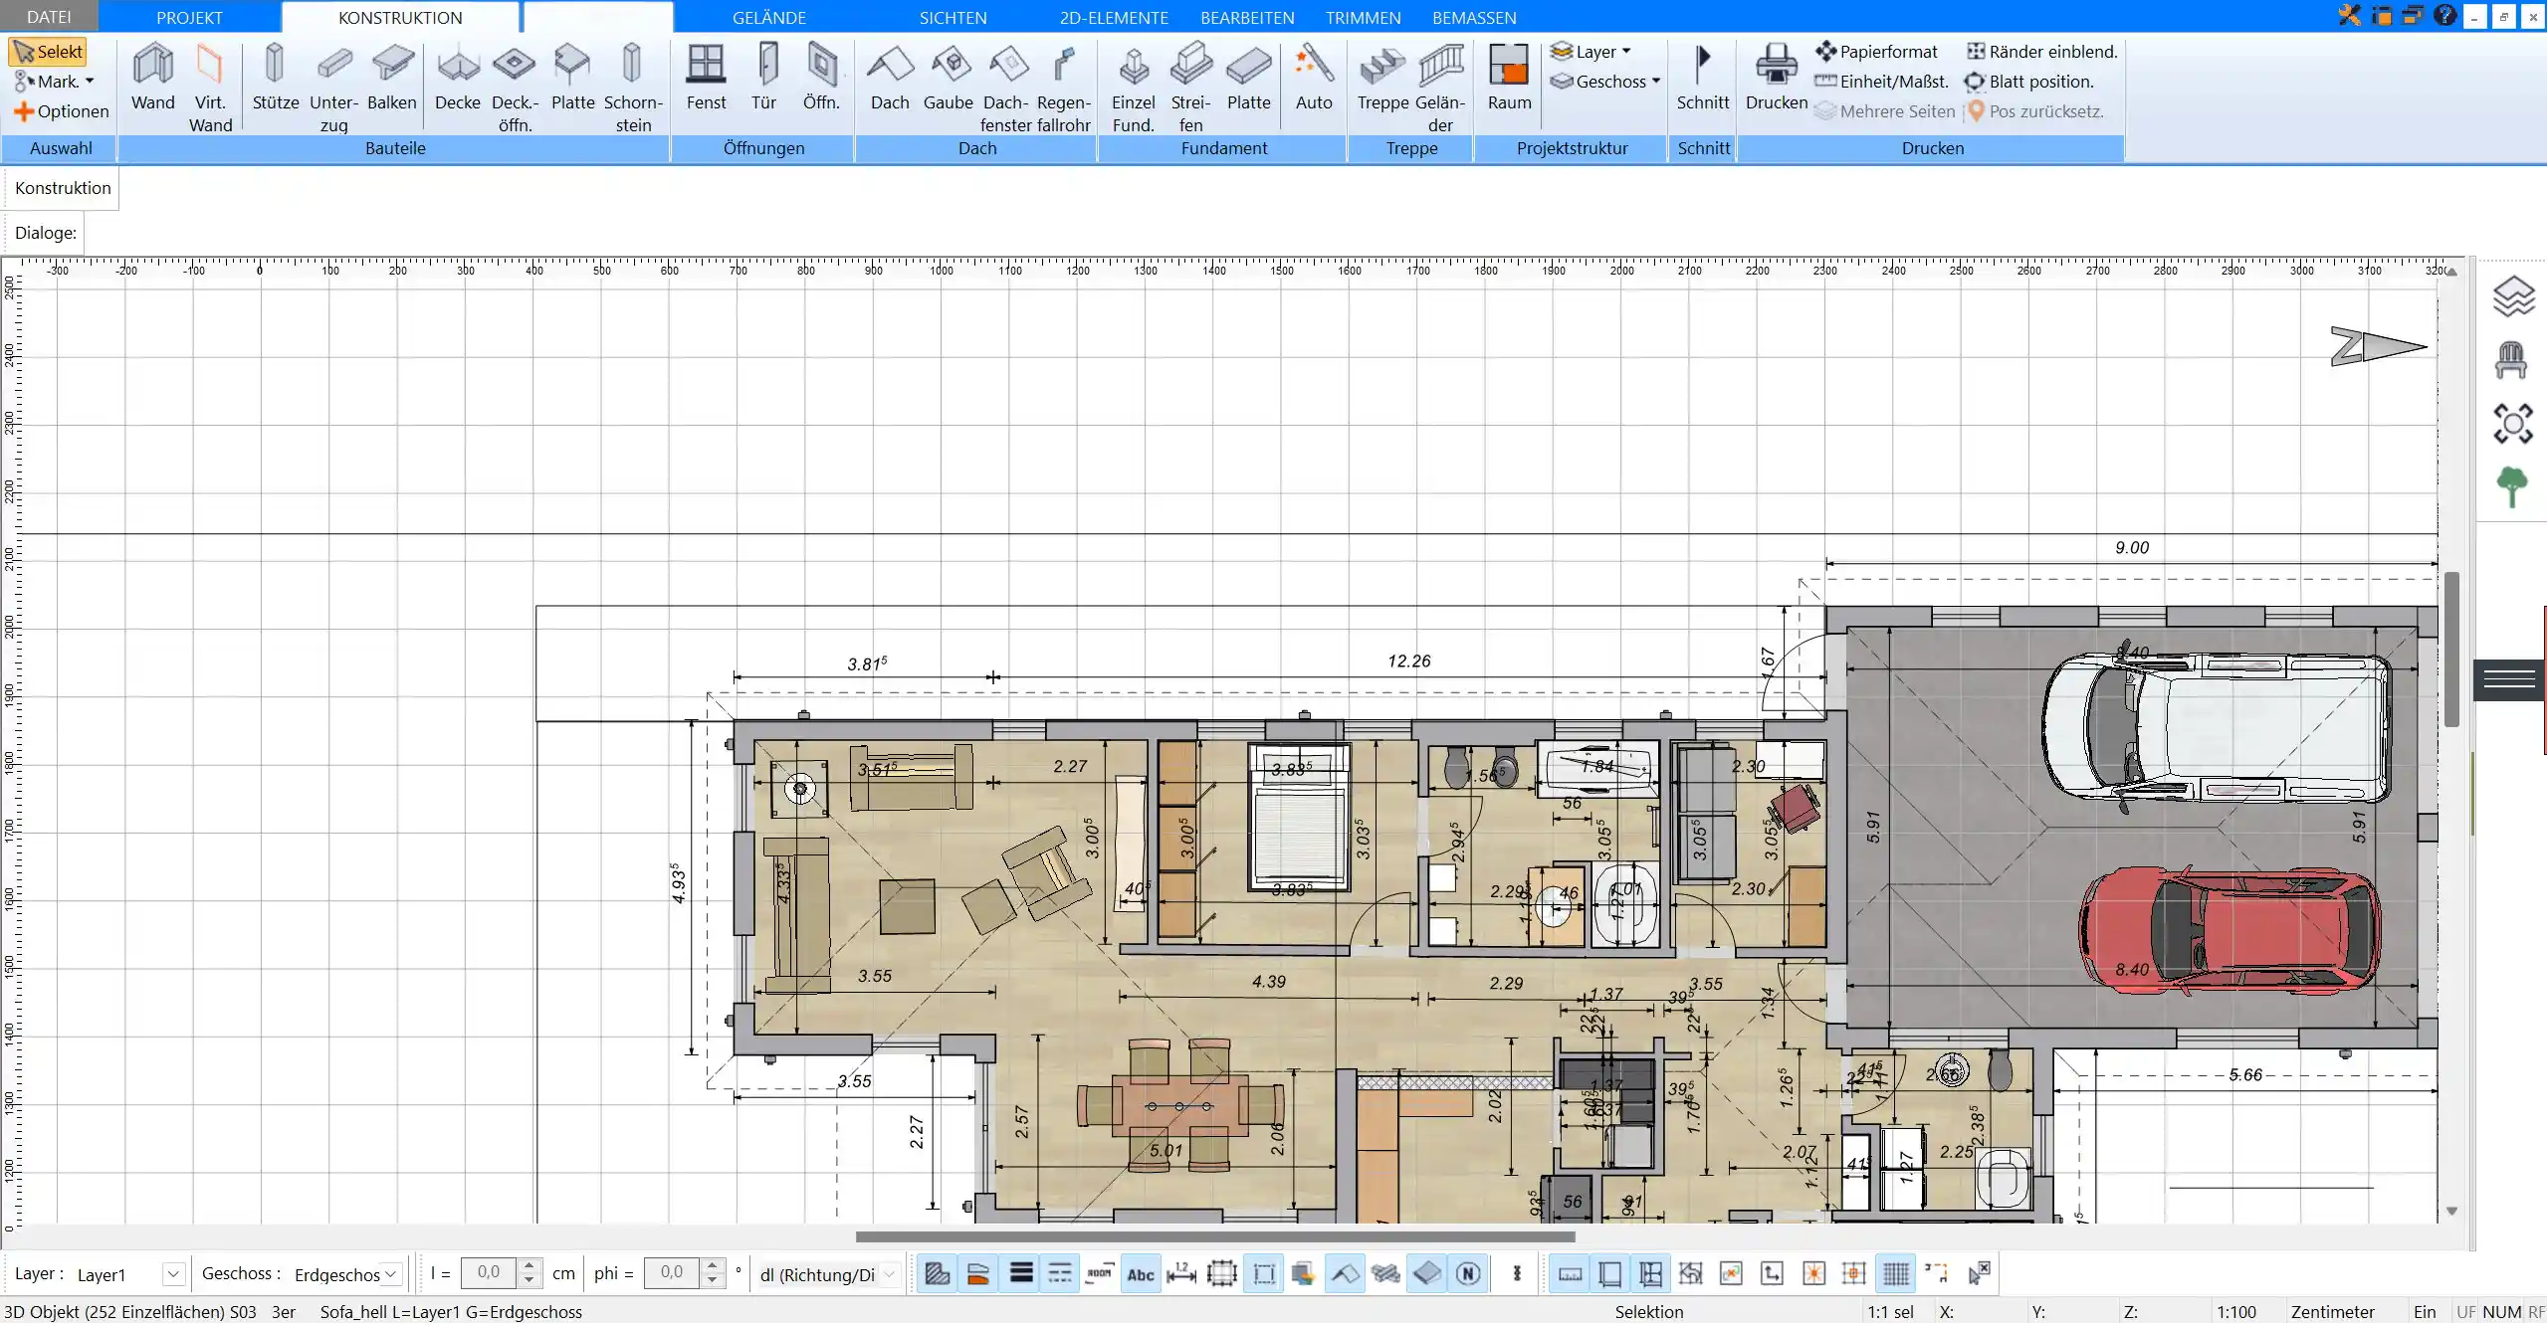
Task: Toggle thick line weight display
Action: tap(1021, 1274)
